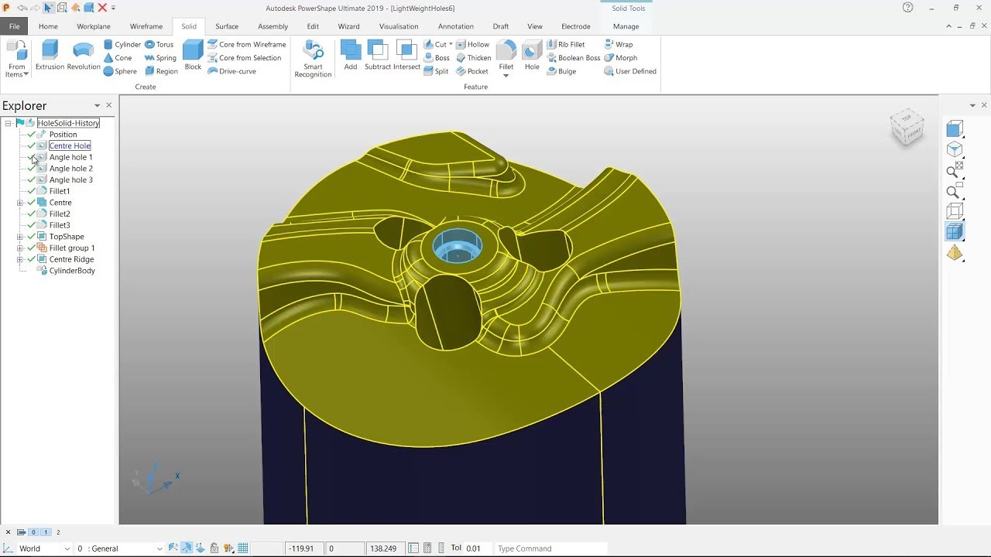Create a Spring solid
The image size is (991, 557).
(160, 58)
